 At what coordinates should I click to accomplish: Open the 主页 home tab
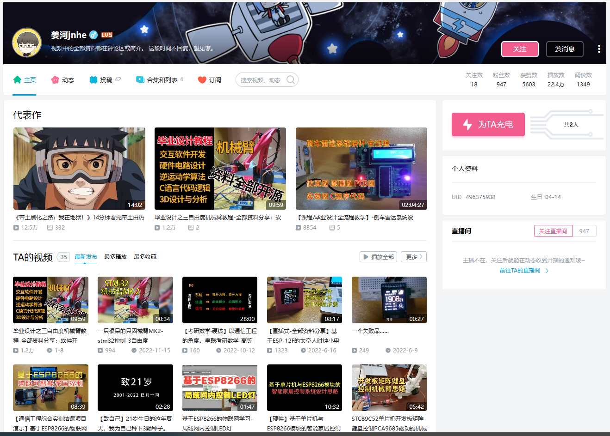point(25,80)
